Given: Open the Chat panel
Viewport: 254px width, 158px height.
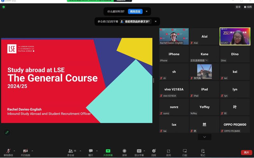Looking at the screenshot, I should click(x=91, y=152).
